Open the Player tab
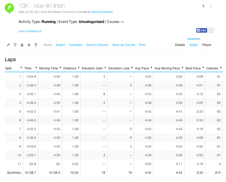226x182 pixels. [x=207, y=45]
